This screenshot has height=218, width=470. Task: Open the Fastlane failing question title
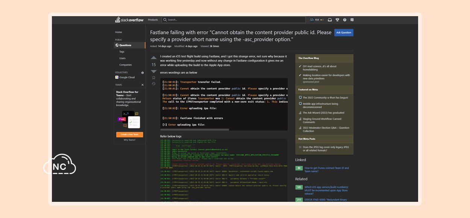click(241, 36)
